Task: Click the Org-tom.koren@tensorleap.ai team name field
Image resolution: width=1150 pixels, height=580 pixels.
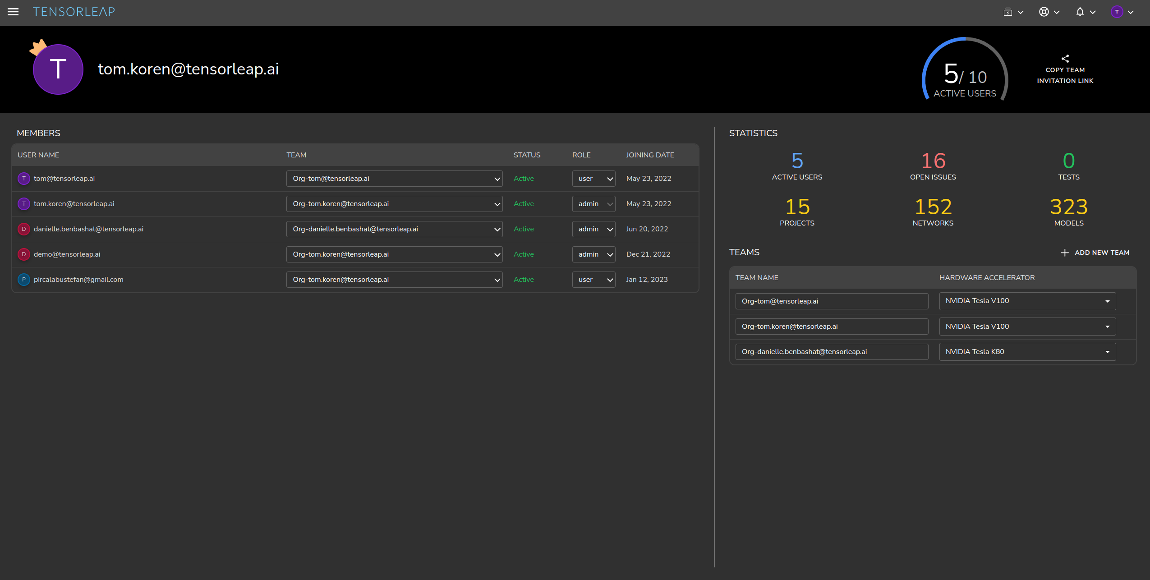Action: [831, 327]
